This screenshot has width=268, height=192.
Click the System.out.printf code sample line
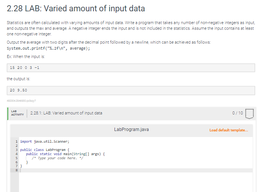click(x=49, y=49)
